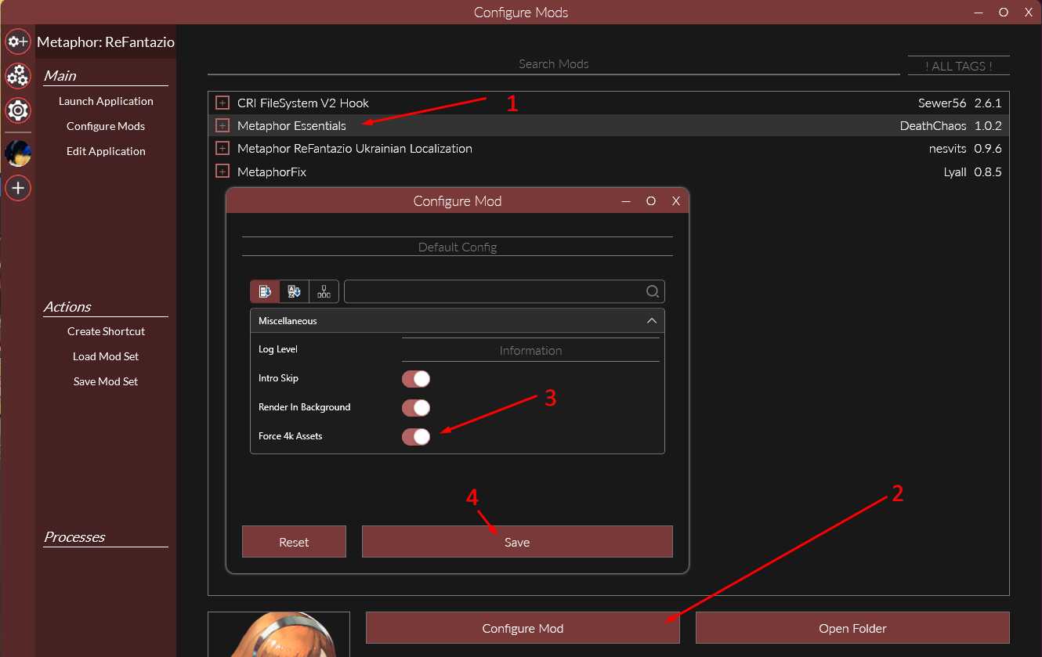Image resolution: width=1042 pixels, height=657 pixels.
Task: Choose Save Mod Set under Actions
Action: point(106,381)
